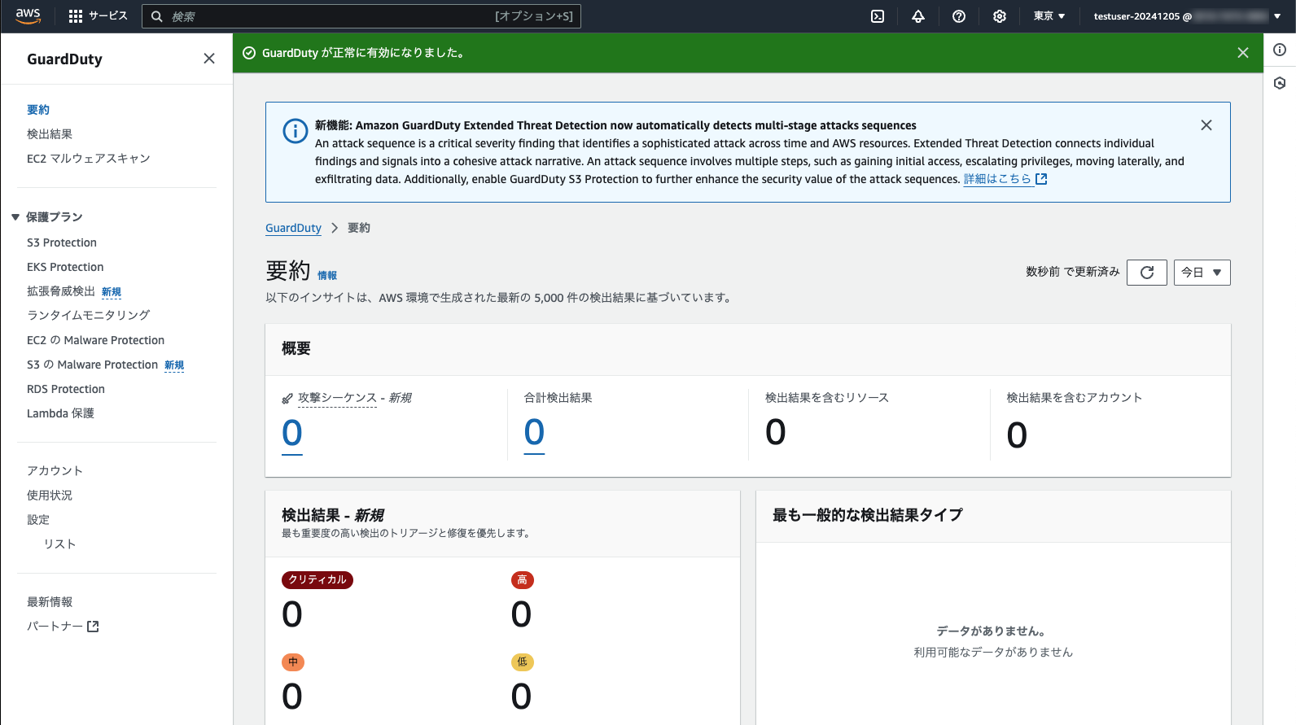Open the 今日 date range dropdown
The image size is (1296, 725).
1202,273
